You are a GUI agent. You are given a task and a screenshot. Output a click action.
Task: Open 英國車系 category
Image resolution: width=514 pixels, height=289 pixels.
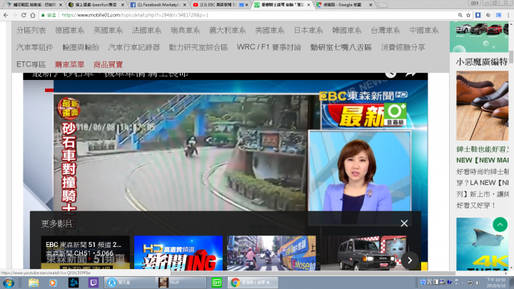[108, 31]
